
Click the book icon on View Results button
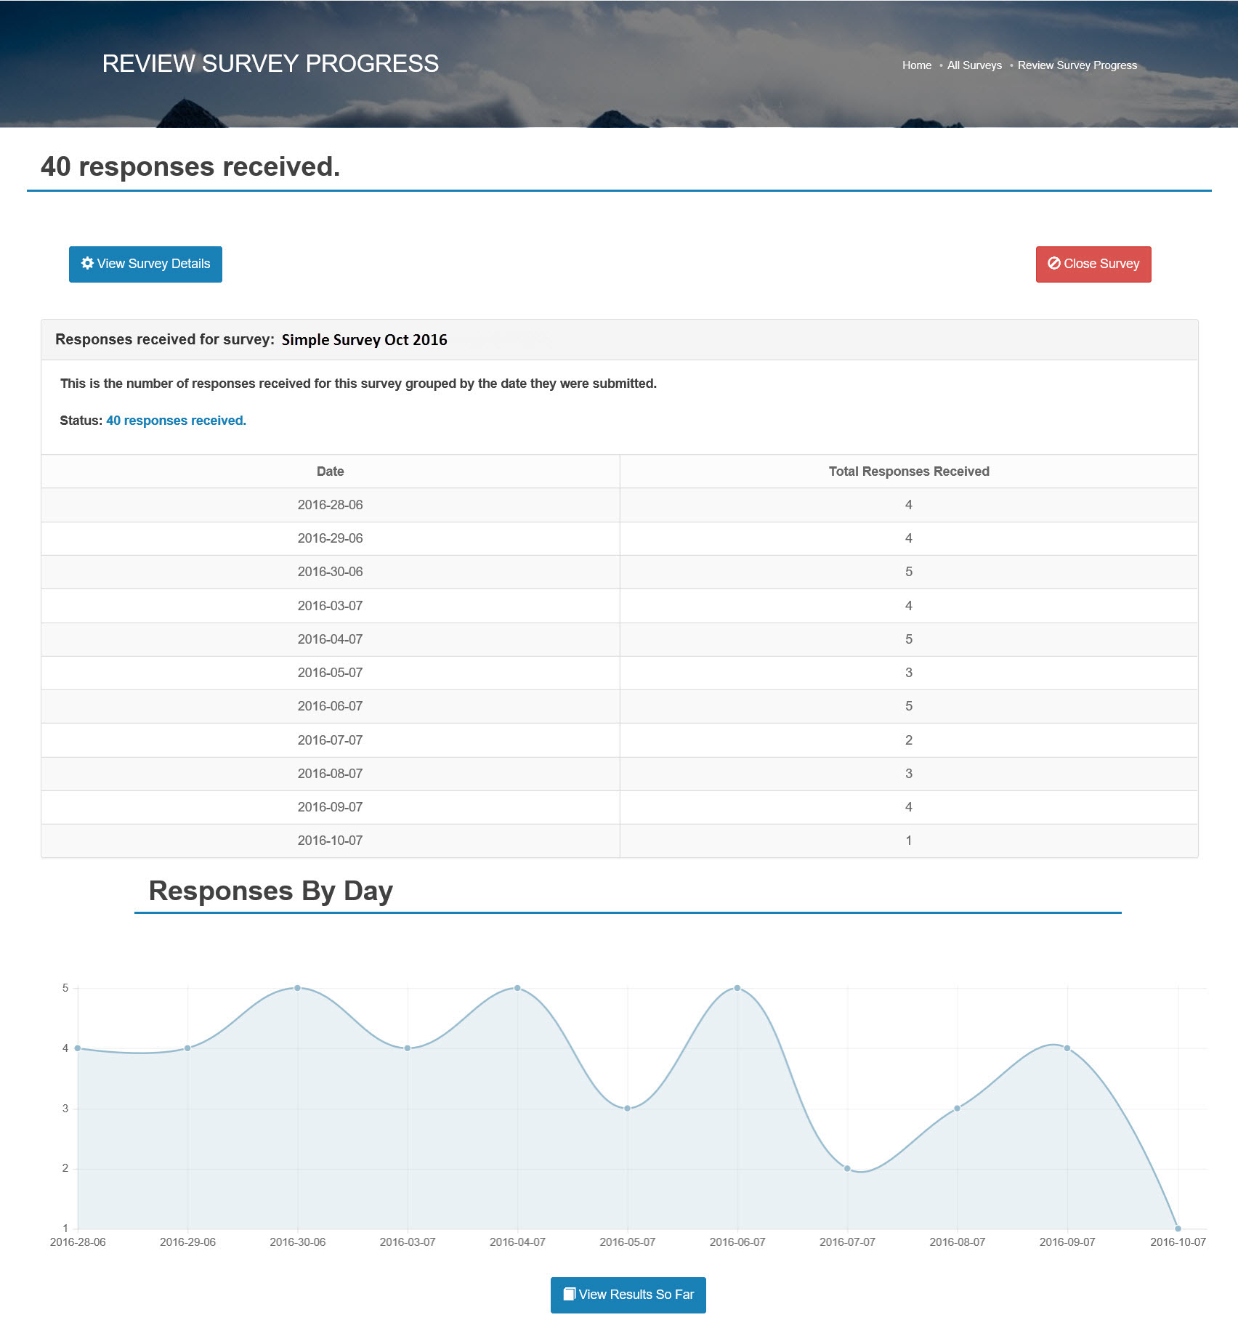pyautogui.click(x=570, y=1294)
